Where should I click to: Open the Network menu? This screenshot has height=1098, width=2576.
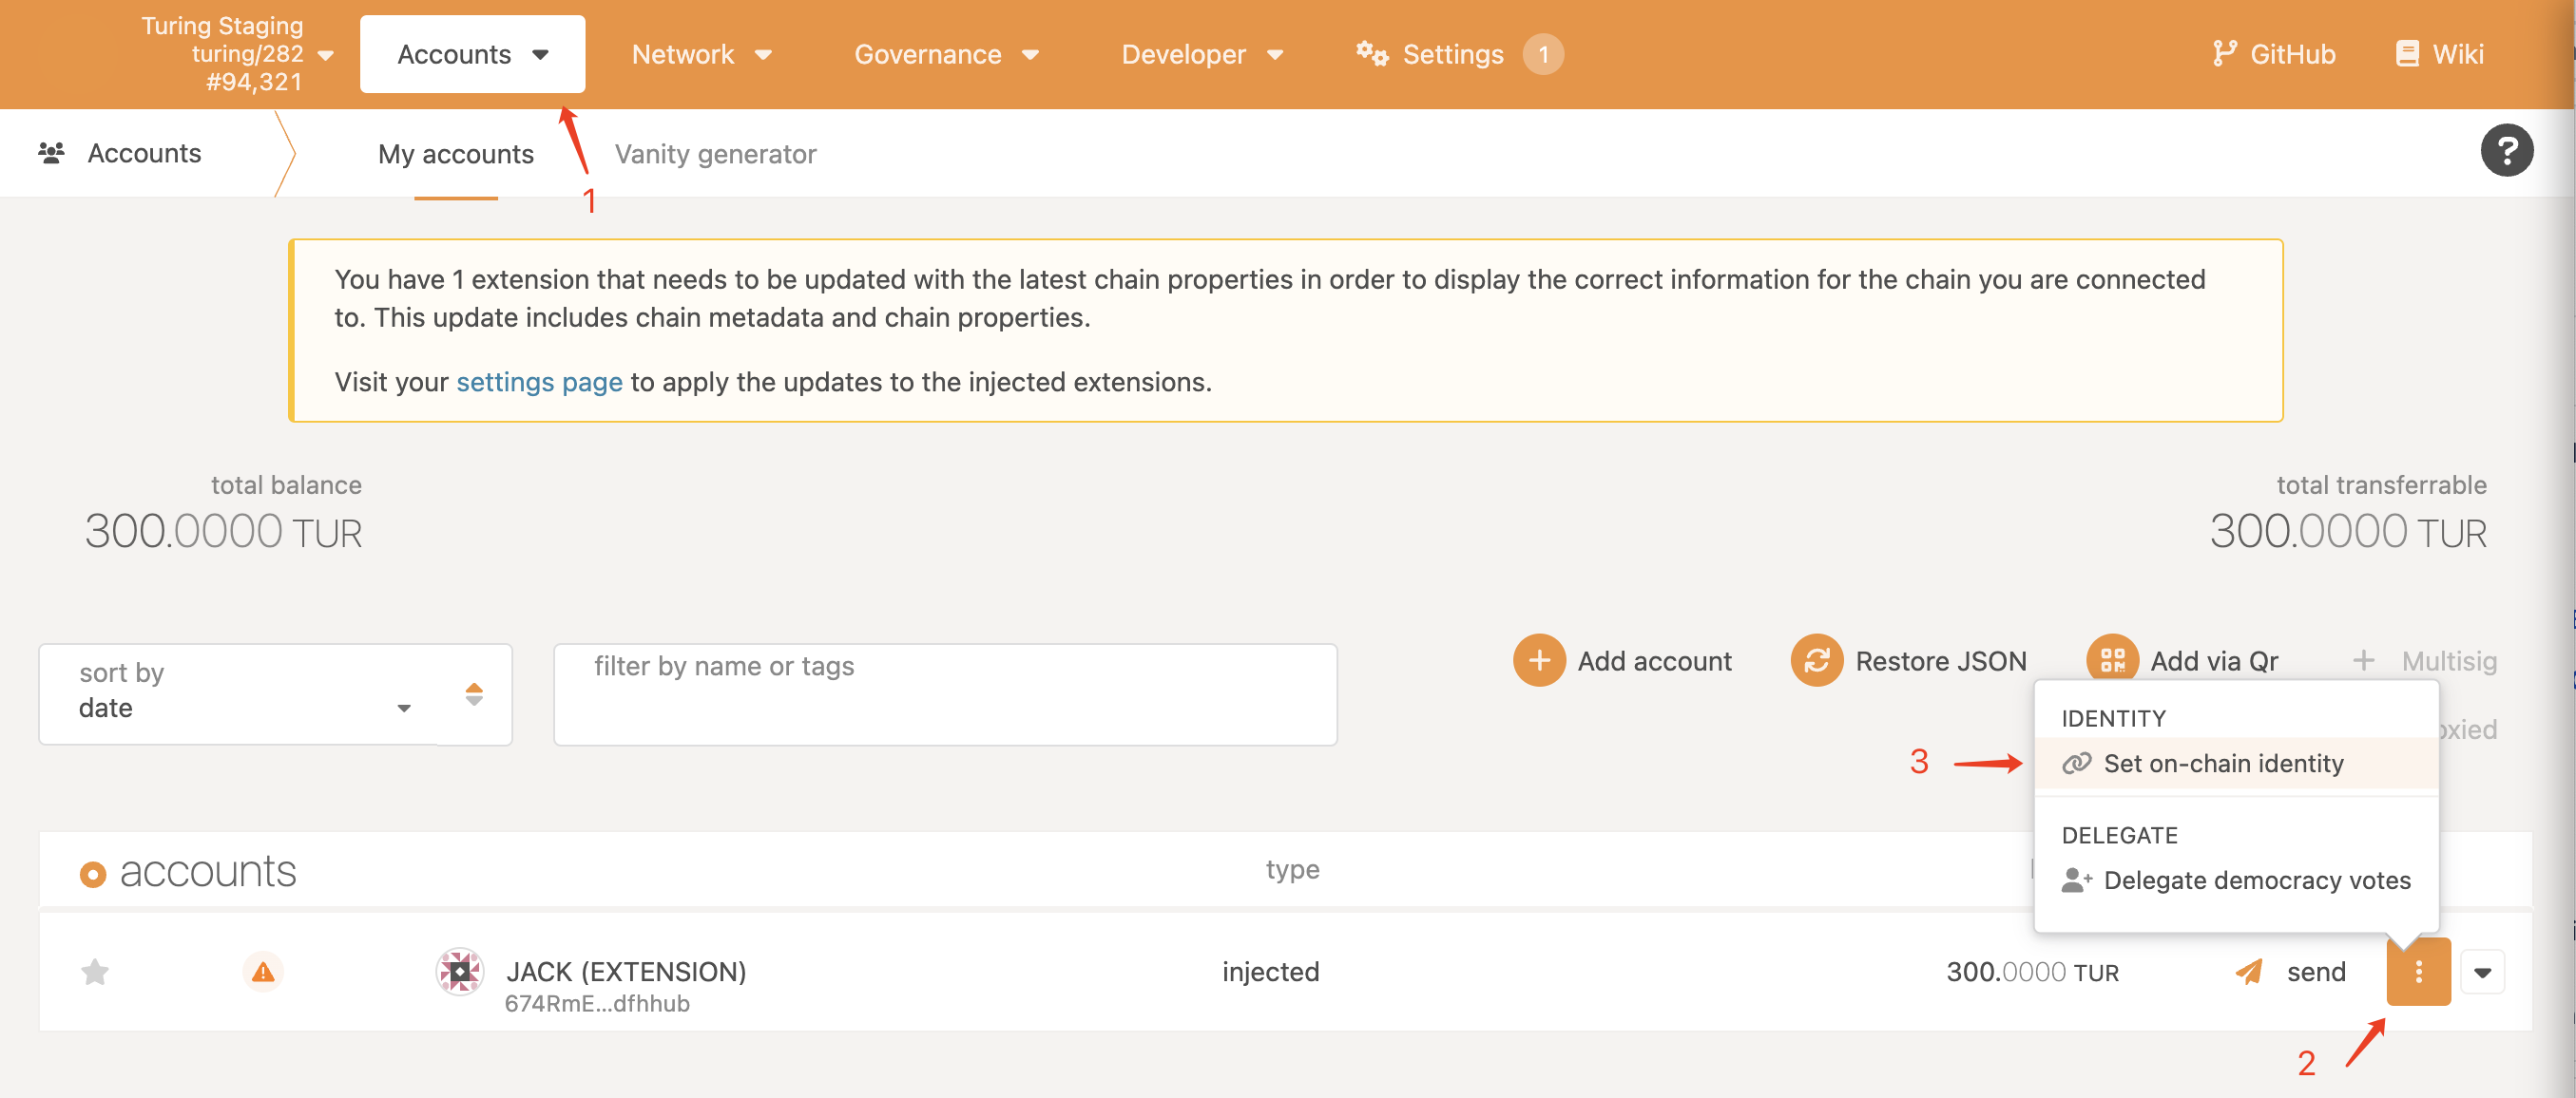tap(701, 54)
